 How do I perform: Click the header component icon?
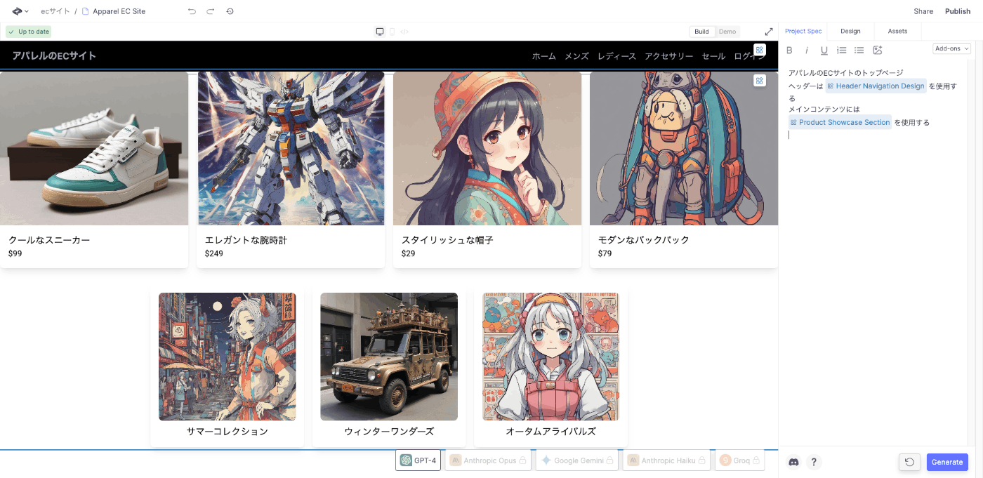(760, 50)
